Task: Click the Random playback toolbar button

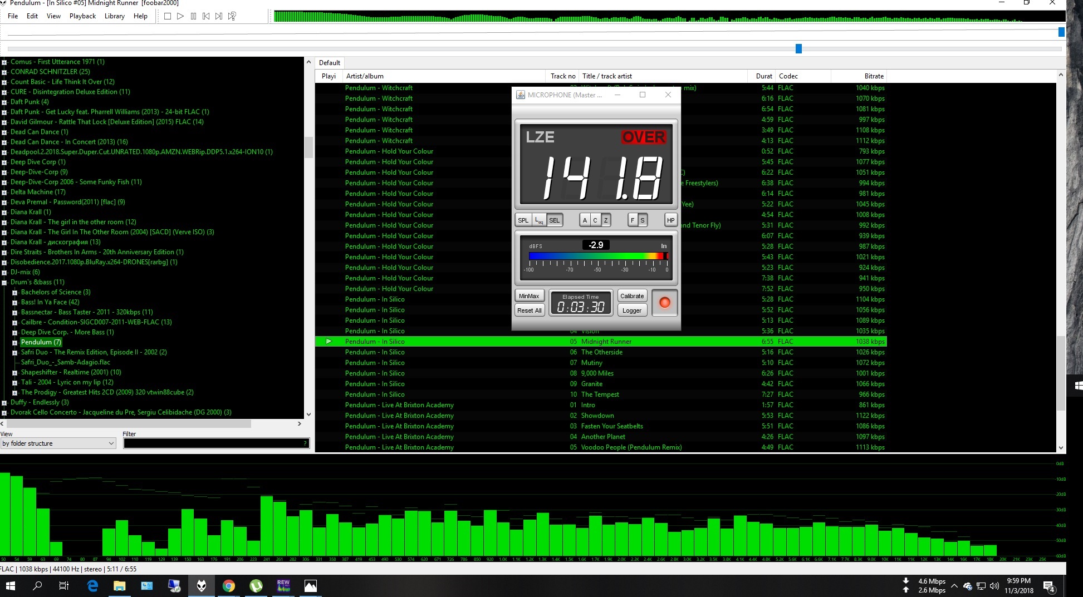Action: 232,16
